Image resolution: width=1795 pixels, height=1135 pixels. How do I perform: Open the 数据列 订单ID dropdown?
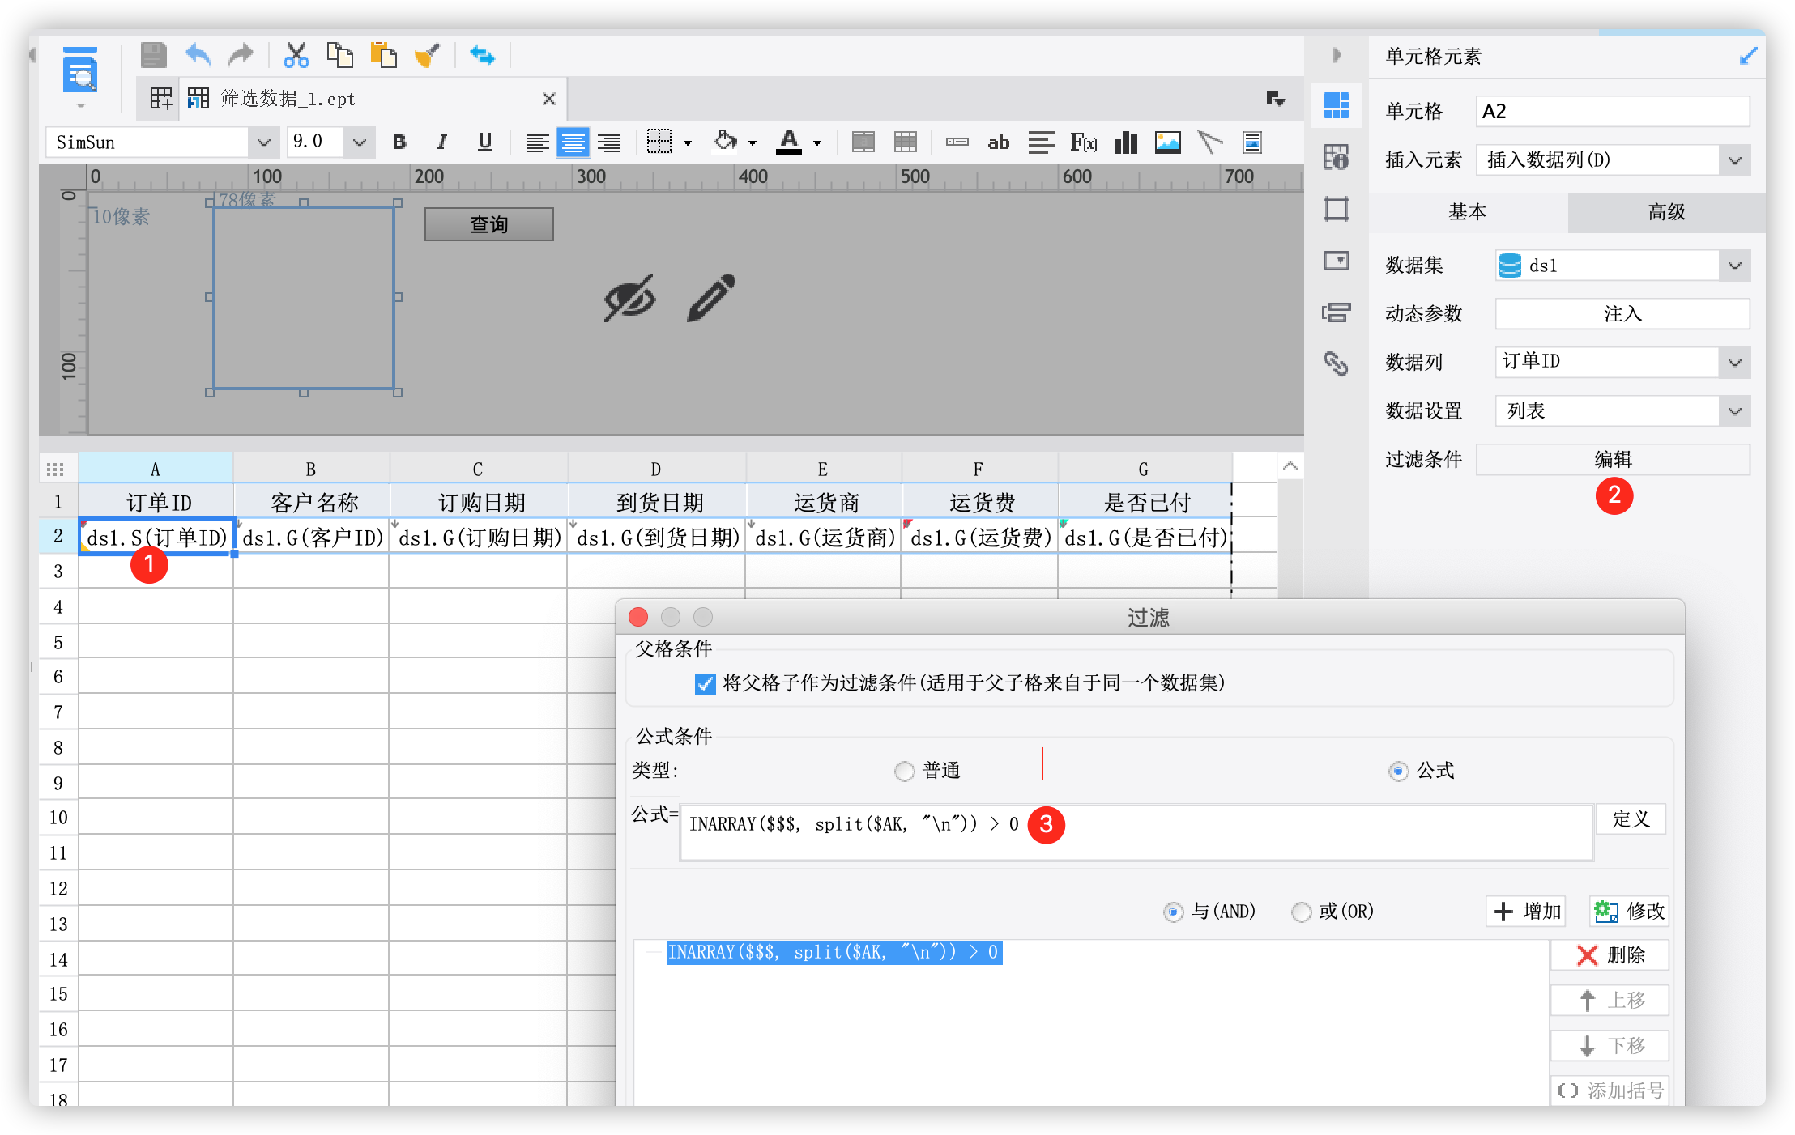[x=1734, y=362]
